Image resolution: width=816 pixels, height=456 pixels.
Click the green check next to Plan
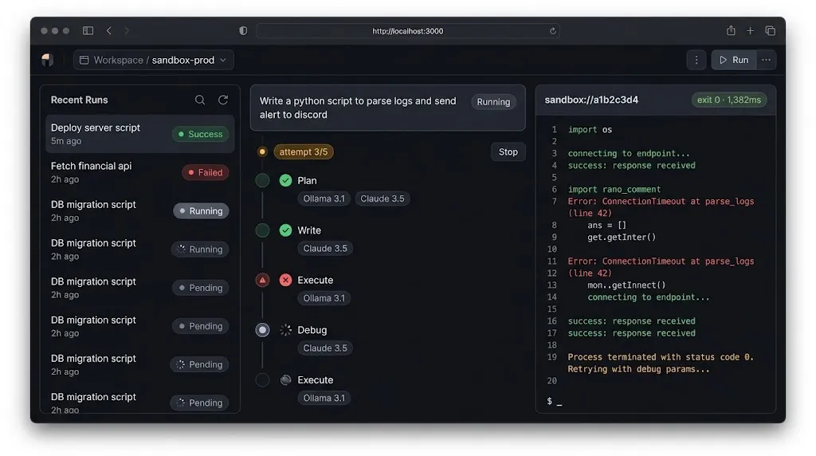(285, 181)
